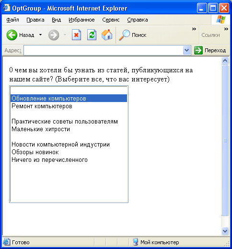Screen dimensions: 232x249
Task: Click the page scrollbar down arrow
Action: coord(225,231)
